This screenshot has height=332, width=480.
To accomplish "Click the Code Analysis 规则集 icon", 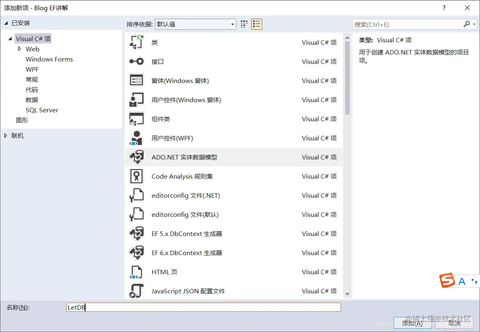I will tap(137, 176).
